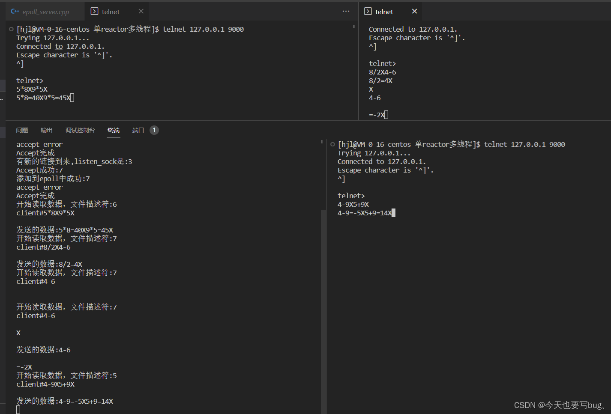This screenshot has height=414, width=611.
Task: Click the command decoration circle in bottom-right terminal
Action: (332, 144)
